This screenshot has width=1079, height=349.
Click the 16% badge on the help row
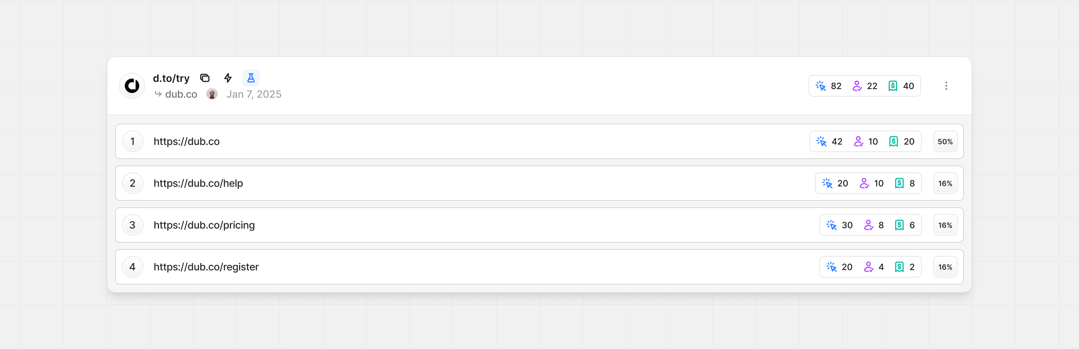point(945,184)
